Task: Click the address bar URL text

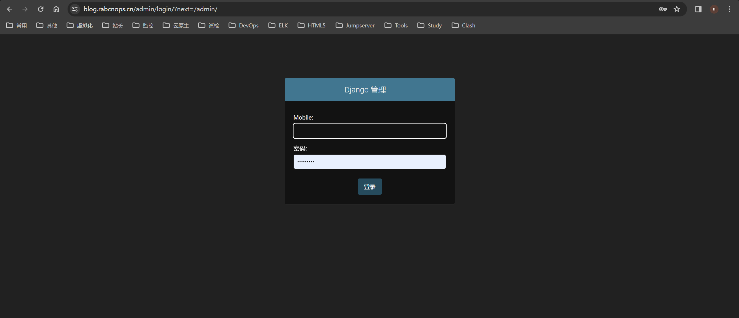Action: point(150,9)
